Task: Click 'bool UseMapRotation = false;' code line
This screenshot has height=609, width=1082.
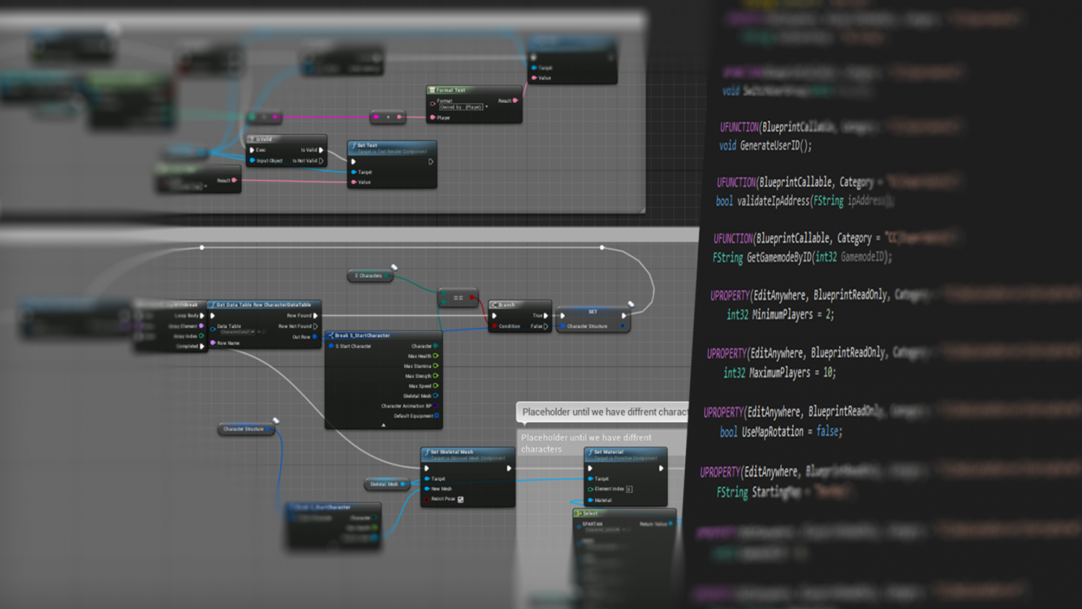Action: (781, 431)
